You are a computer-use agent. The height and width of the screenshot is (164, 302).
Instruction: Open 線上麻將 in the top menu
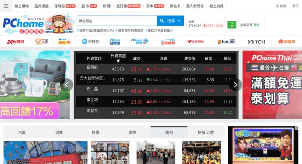(216, 6)
